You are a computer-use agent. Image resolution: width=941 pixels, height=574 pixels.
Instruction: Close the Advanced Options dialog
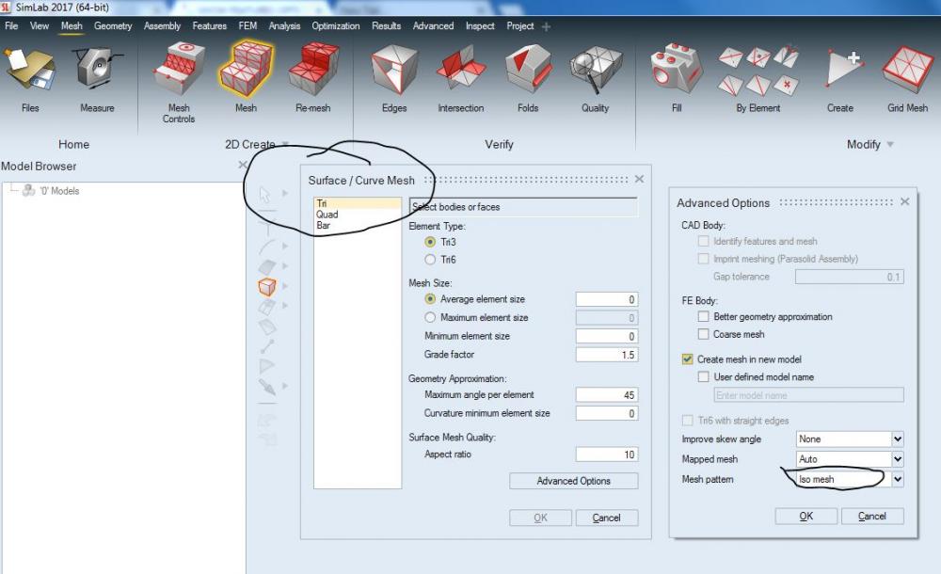click(x=905, y=201)
